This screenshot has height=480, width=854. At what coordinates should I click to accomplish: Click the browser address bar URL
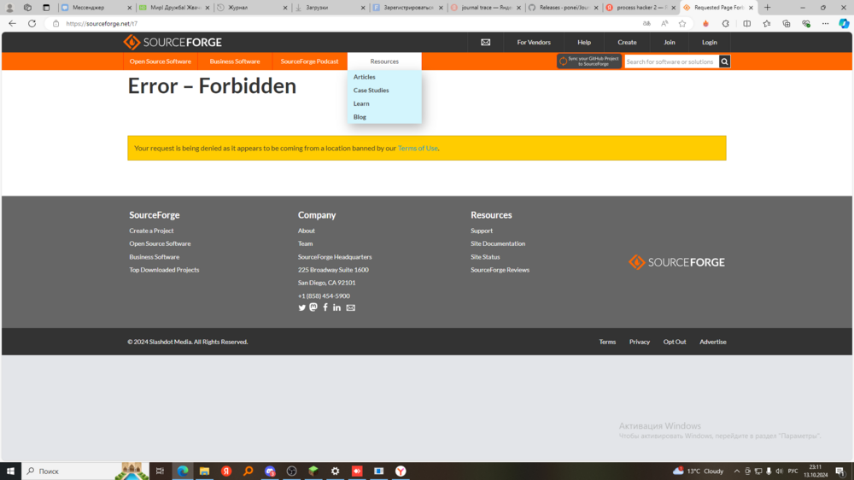click(x=102, y=23)
